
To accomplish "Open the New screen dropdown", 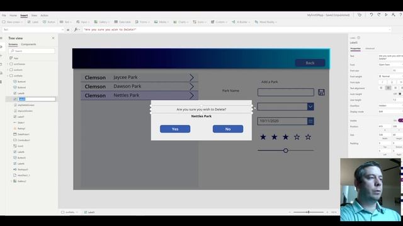I will point(13,22).
